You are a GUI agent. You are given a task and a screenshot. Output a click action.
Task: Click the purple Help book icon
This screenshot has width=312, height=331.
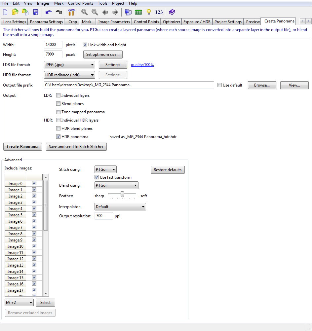pos(172,12)
